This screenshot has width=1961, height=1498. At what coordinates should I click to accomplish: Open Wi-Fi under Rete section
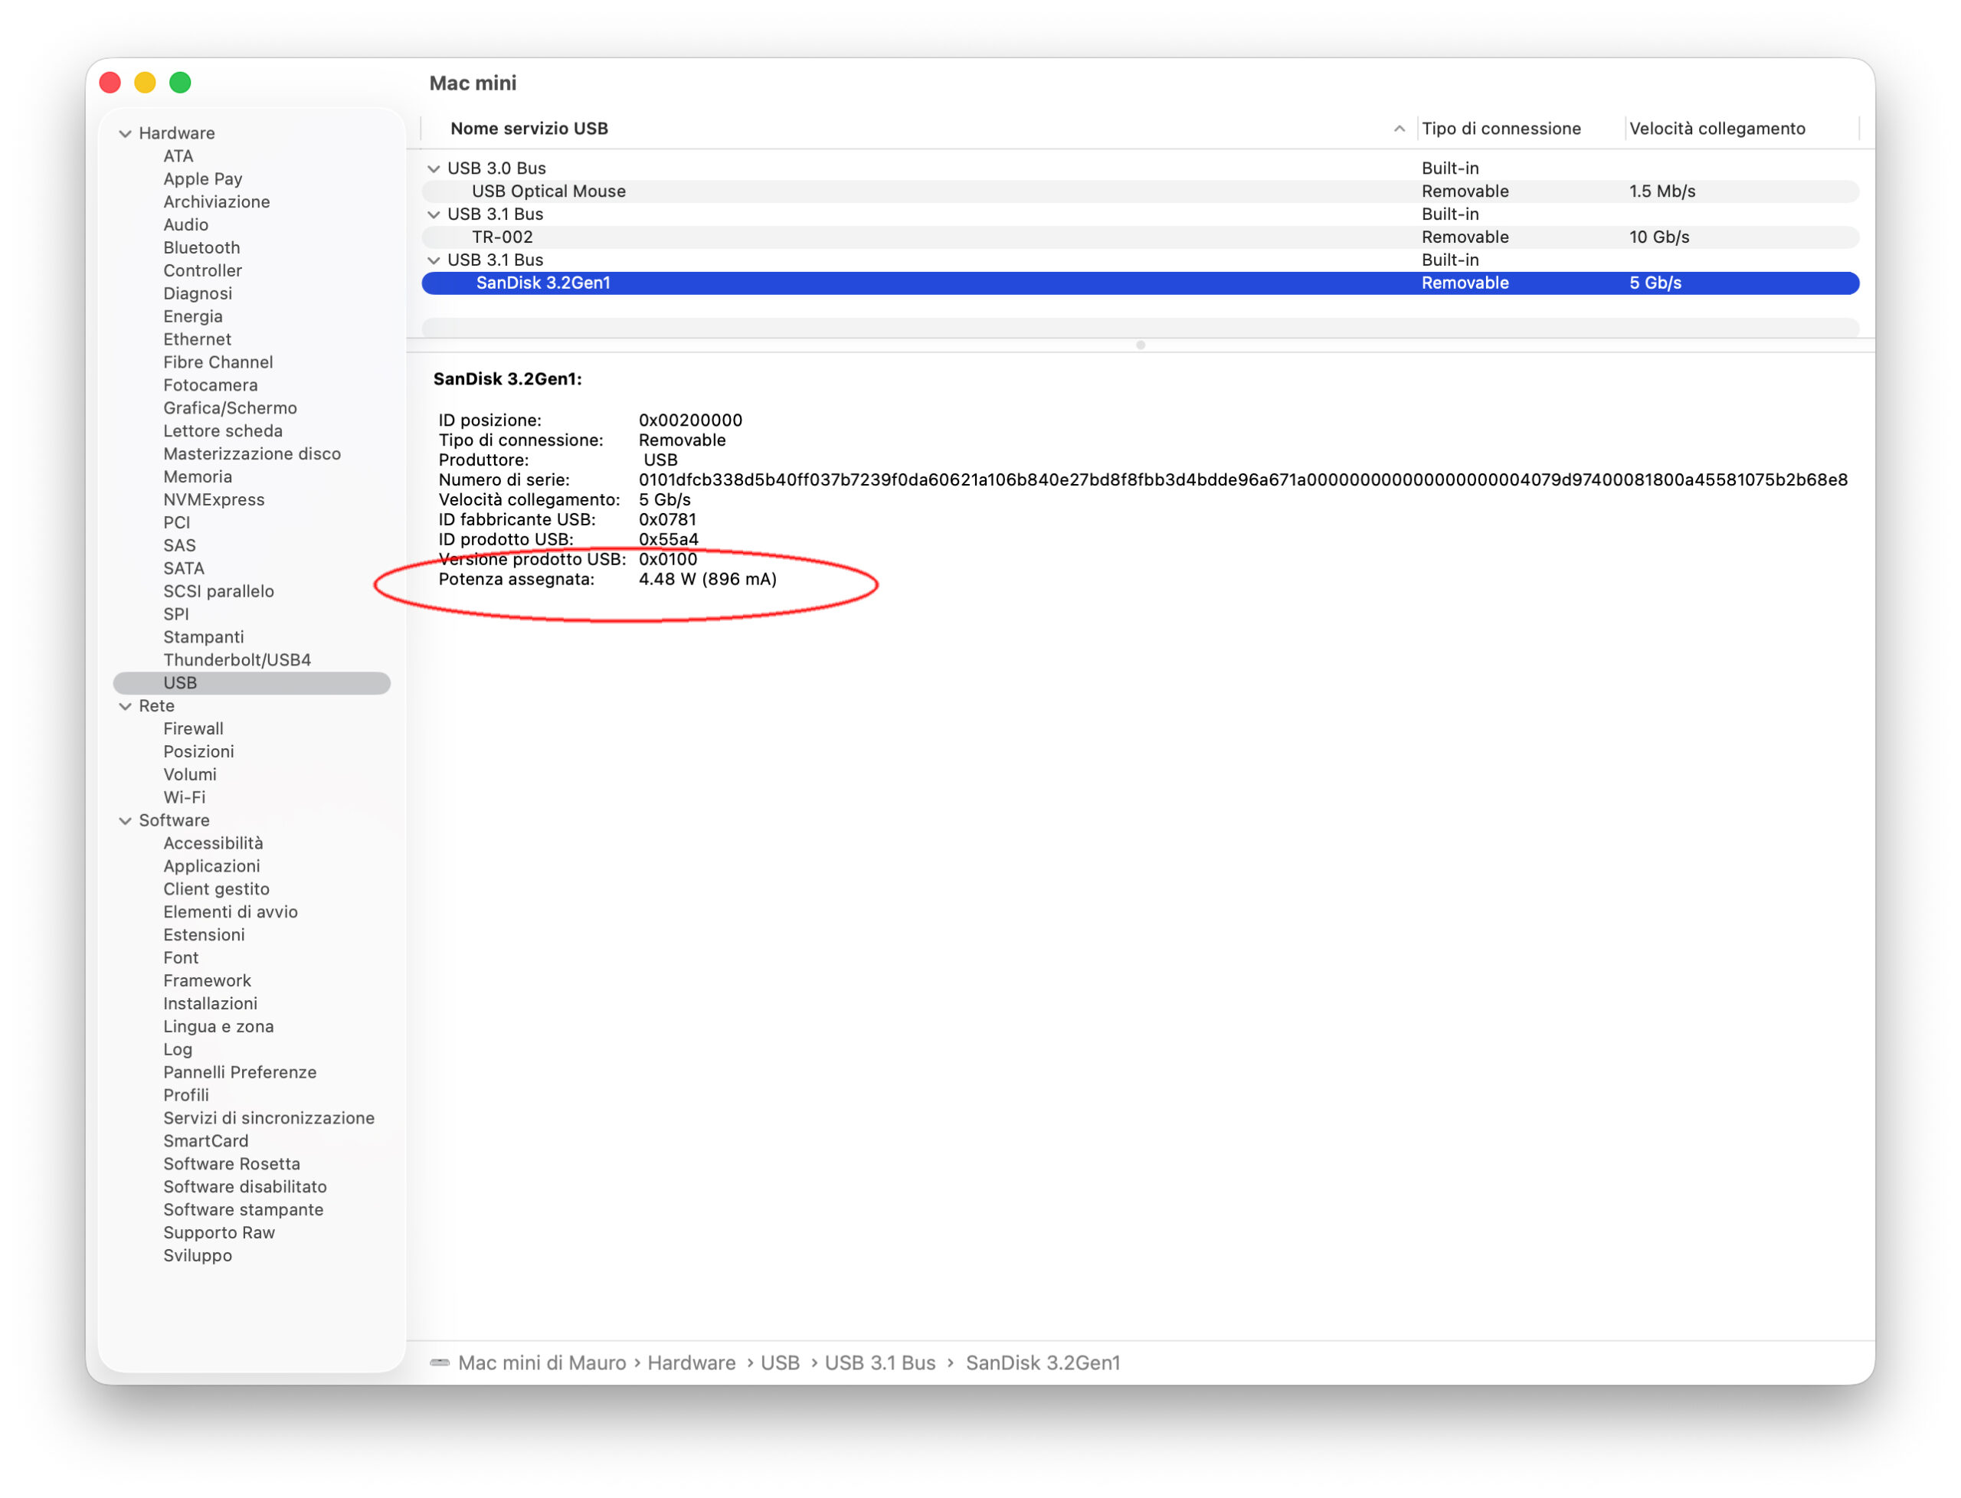pyautogui.click(x=184, y=797)
